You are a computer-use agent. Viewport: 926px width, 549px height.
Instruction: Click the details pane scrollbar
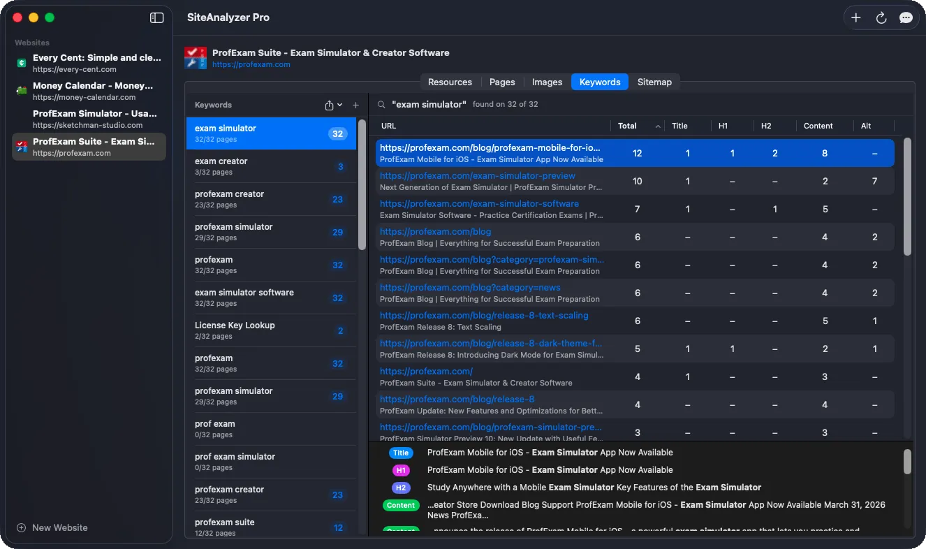(907, 461)
